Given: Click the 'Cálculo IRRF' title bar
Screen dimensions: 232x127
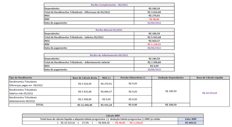Looking at the screenshot, I should click(113, 116).
